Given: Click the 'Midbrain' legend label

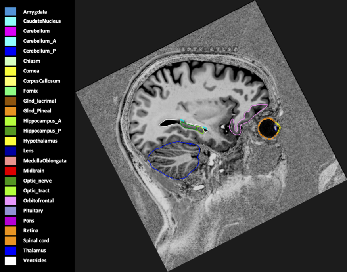Looking at the screenshot, I should click(34, 171).
